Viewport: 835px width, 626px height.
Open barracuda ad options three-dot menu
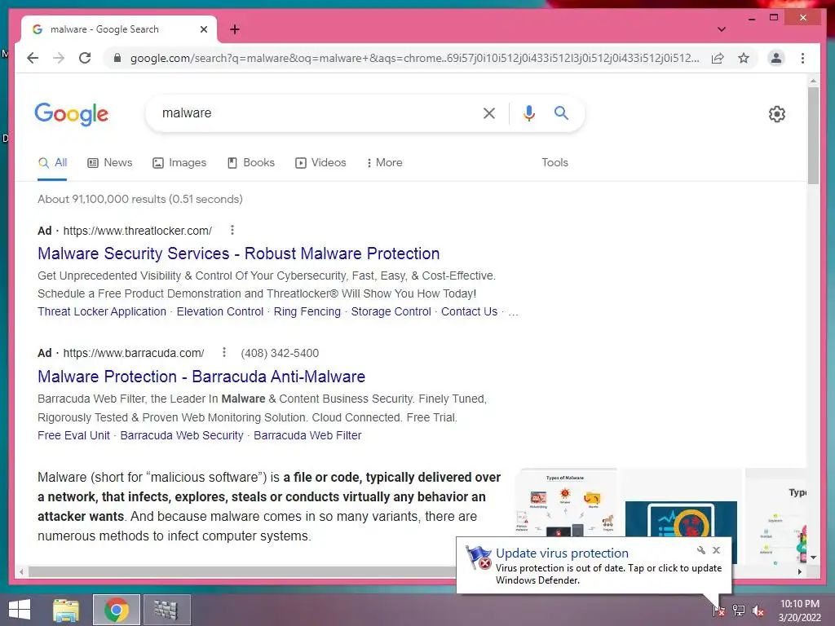[224, 352]
